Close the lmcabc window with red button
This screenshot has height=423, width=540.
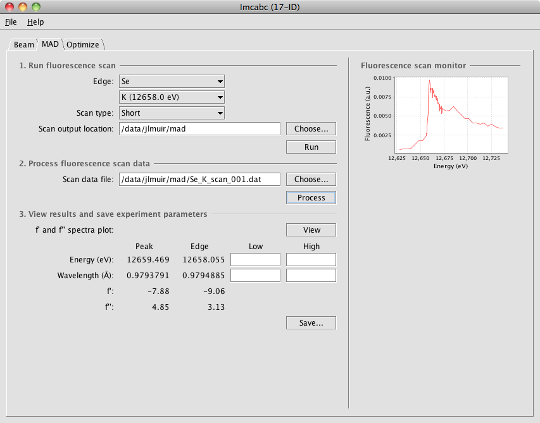point(9,7)
